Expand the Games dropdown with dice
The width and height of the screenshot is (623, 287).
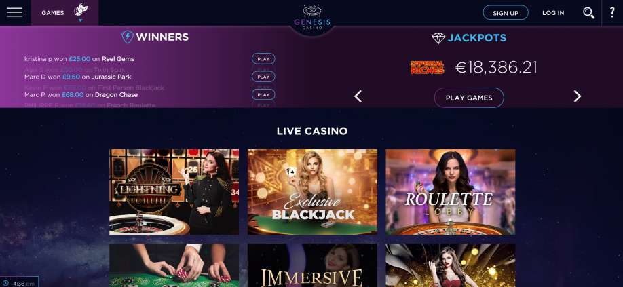click(x=64, y=13)
